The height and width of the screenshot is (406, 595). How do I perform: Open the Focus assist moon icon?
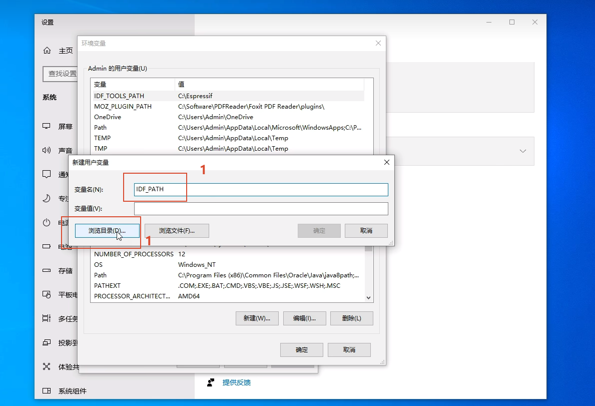(47, 198)
